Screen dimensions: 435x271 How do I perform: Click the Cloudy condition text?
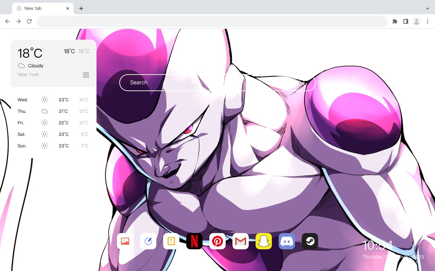click(x=36, y=66)
